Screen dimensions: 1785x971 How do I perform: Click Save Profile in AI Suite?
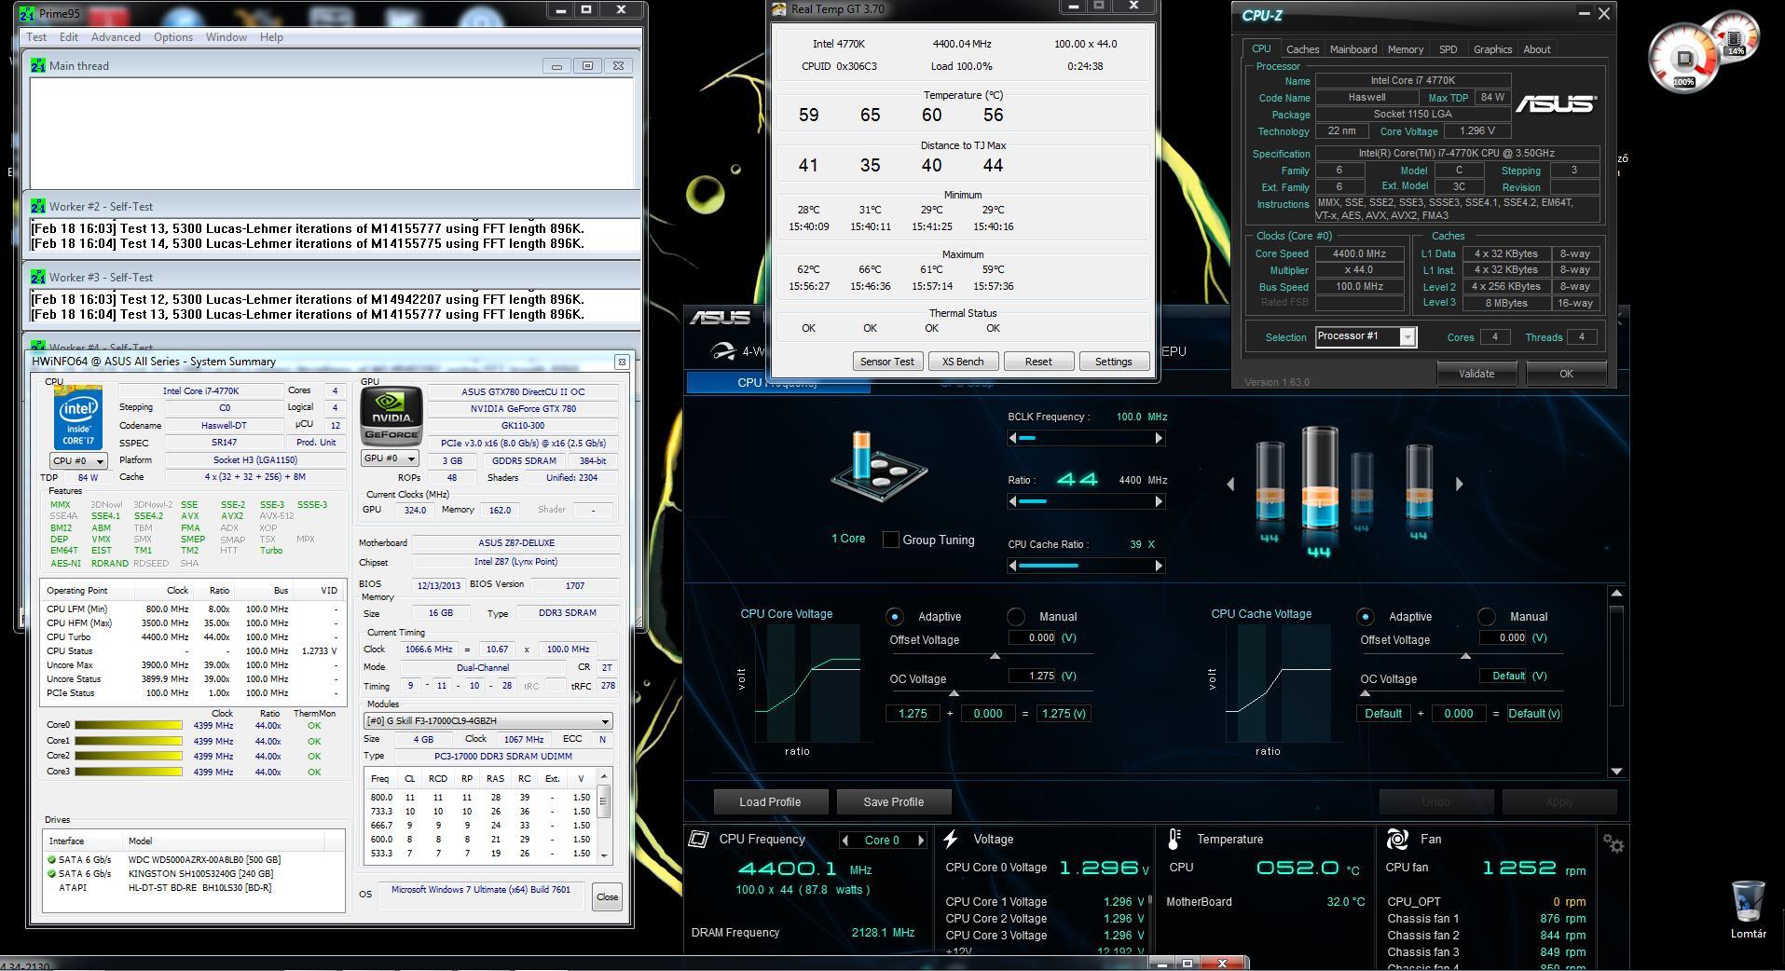pos(894,801)
